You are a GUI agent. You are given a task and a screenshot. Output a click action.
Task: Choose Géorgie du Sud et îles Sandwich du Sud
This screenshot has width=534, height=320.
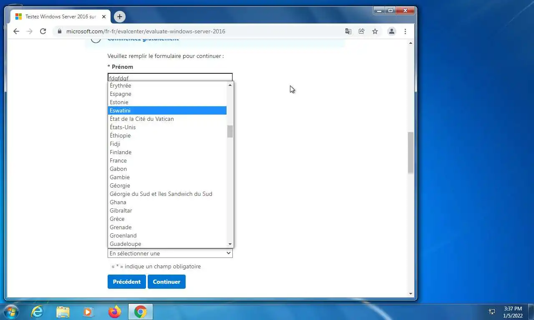[167, 194]
